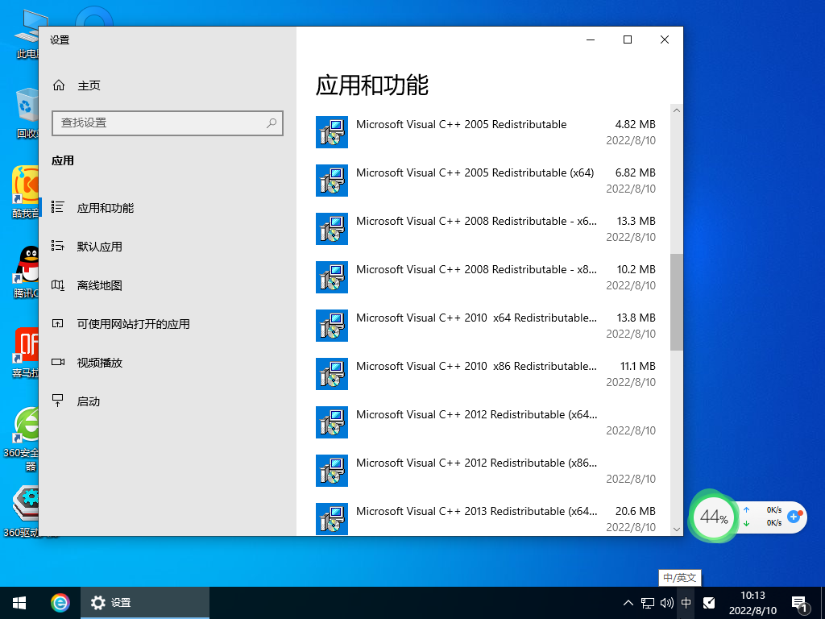The width and height of the screenshot is (825, 619).
Task: Click installer icon of Visual C++ 2010 x64 entry
Action: click(x=332, y=326)
